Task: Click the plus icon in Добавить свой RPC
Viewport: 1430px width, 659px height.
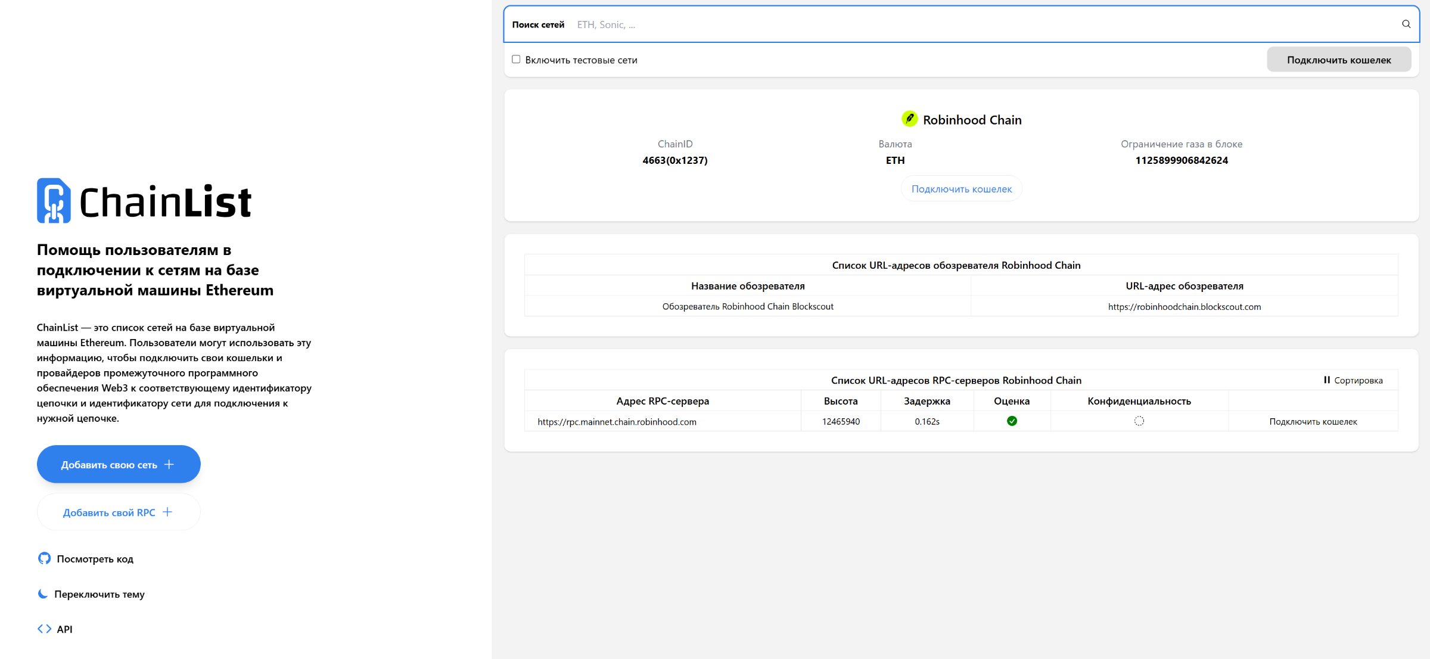Action: click(x=167, y=512)
